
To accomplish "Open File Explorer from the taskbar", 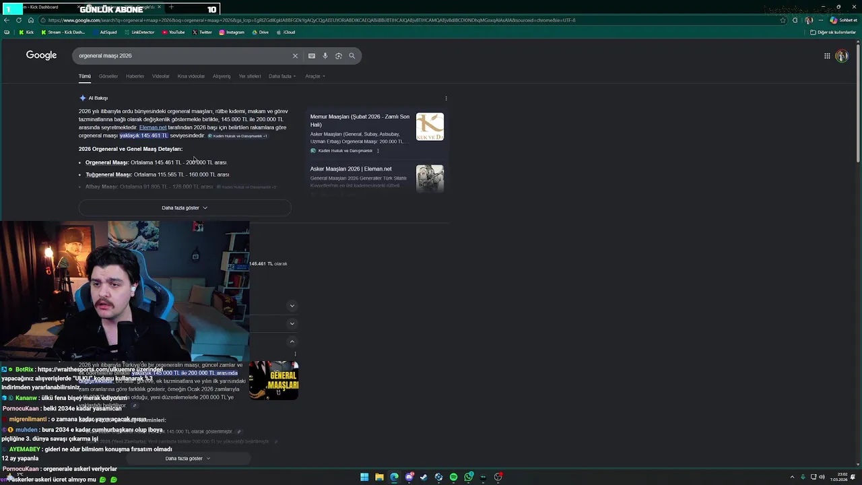I will click(379, 477).
